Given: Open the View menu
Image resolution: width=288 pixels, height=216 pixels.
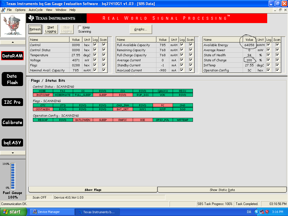Looking at the screenshot, I should (49, 10).
